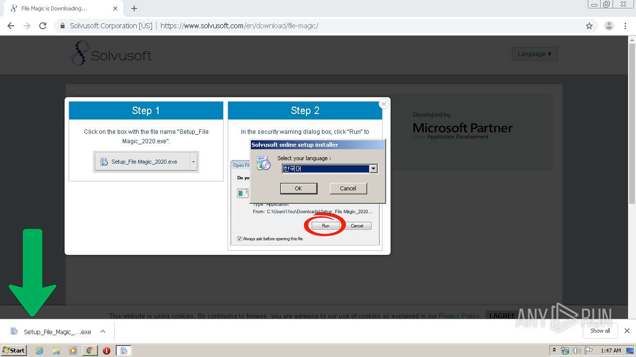
Task: Click the 1:47 AM clock
Action: (611, 351)
